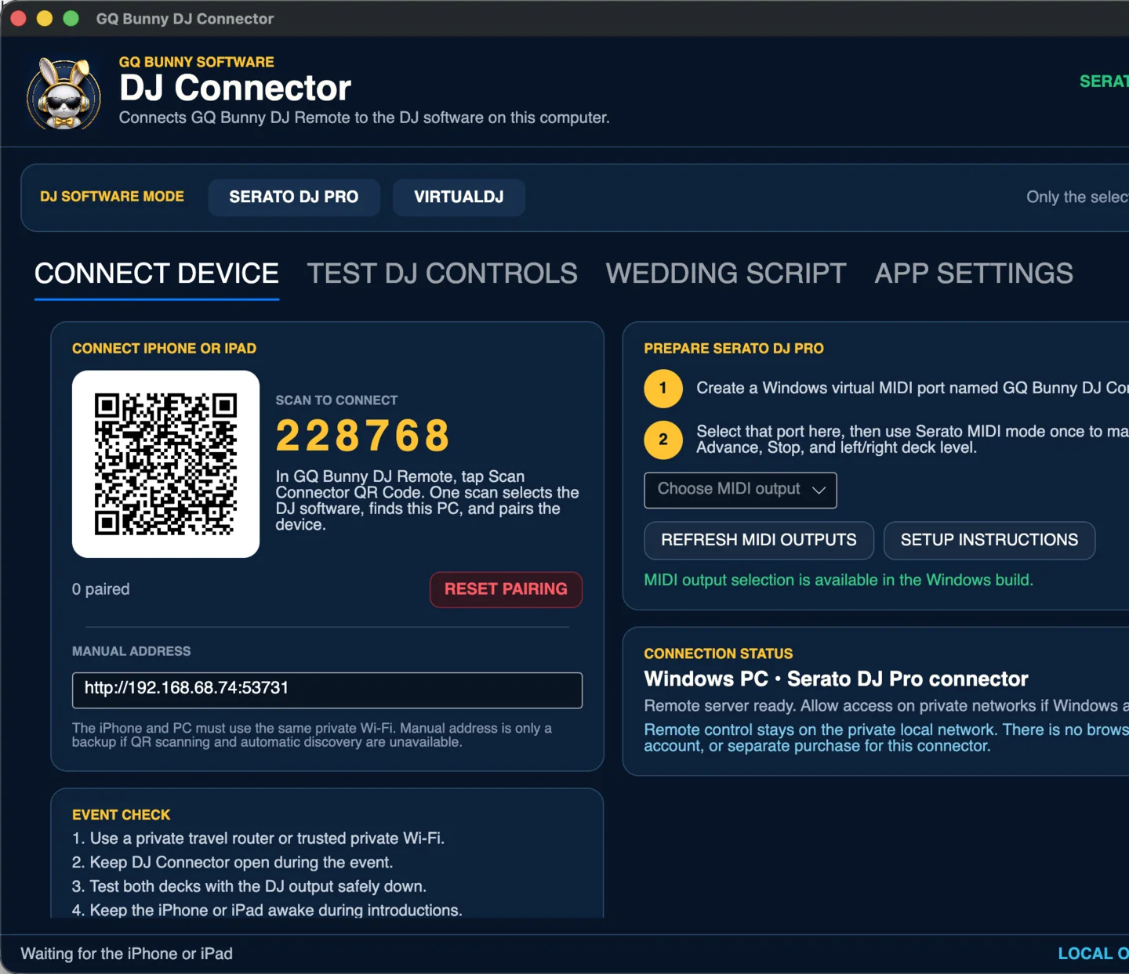Click 'Keep DJ Connector open during the event' item
1129x974 pixels.
pyautogui.click(x=232, y=862)
